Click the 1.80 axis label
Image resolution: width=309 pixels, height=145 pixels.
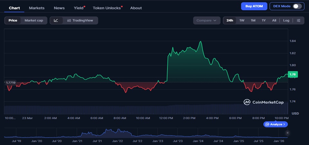coord(293,65)
